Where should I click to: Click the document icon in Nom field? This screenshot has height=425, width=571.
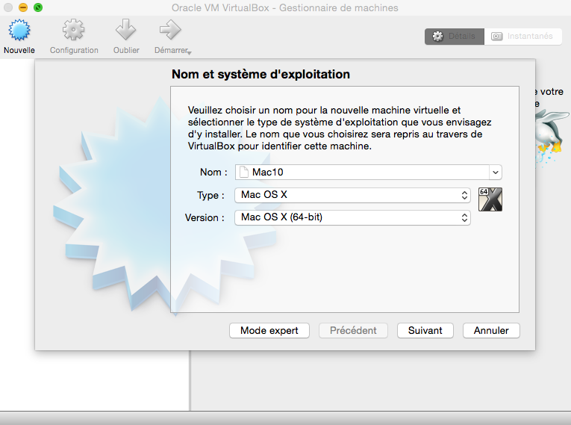(244, 172)
